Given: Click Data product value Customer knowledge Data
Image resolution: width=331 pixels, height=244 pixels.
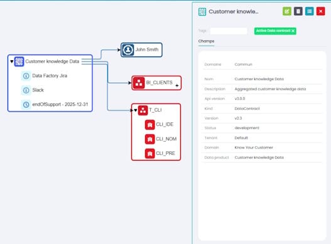Looking at the screenshot, I should [x=259, y=157].
